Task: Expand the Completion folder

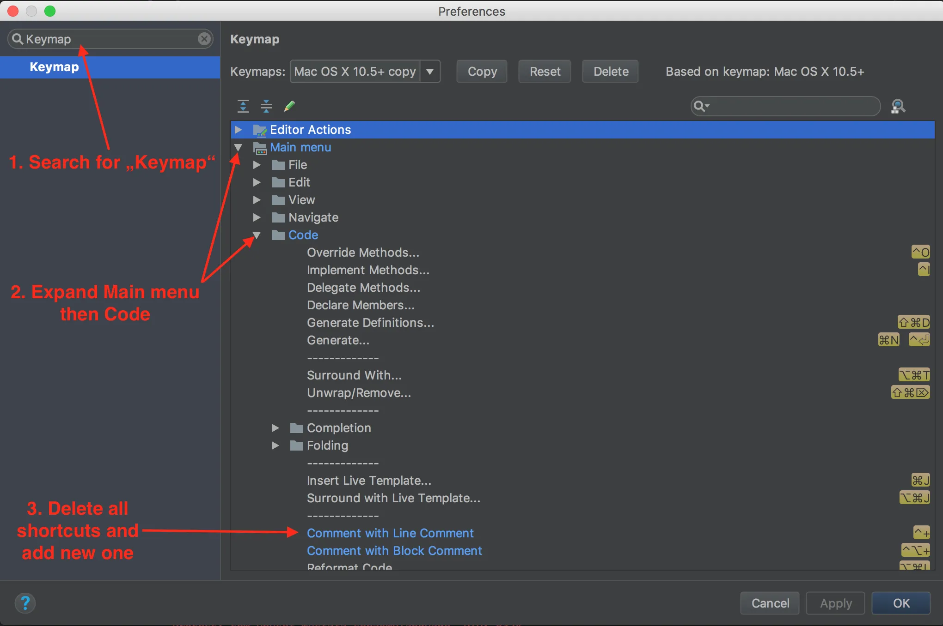Action: point(275,428)
